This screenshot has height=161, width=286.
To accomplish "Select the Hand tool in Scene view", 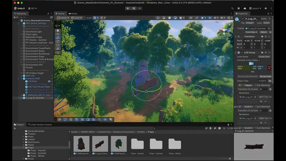I will point(58,30).
